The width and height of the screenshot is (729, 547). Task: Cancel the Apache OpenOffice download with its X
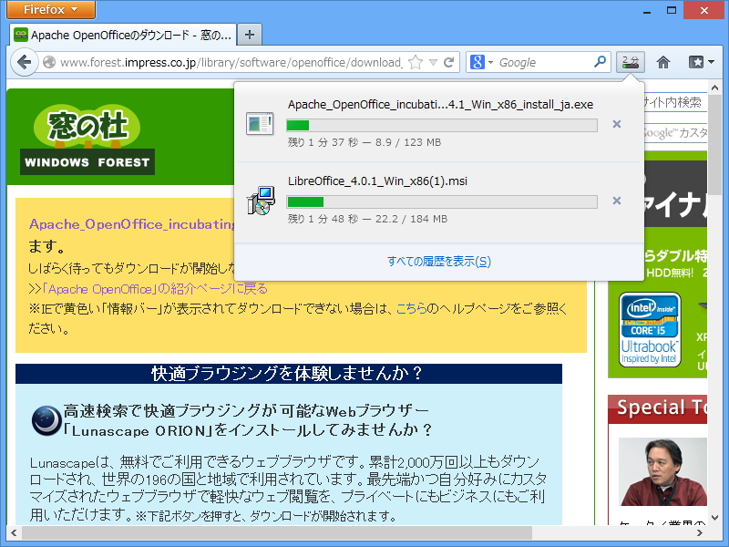coord(617,125)
